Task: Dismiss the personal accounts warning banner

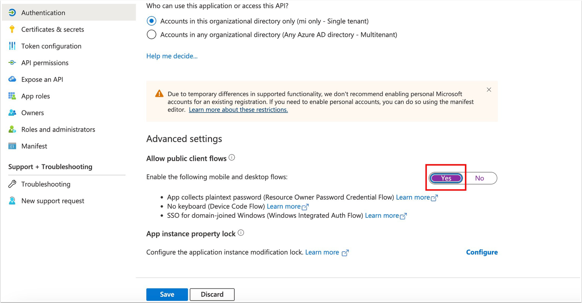Action: (x=489, y=90)
